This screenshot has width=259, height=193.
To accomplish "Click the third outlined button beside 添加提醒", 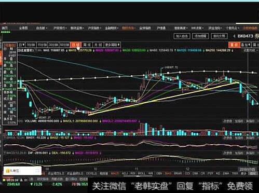I will 219,36.
